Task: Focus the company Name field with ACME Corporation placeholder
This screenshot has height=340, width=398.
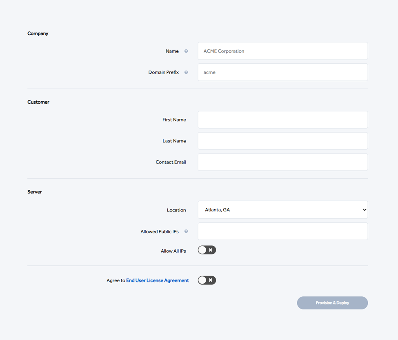Action: pyautogui.click(x=283, y=51)
